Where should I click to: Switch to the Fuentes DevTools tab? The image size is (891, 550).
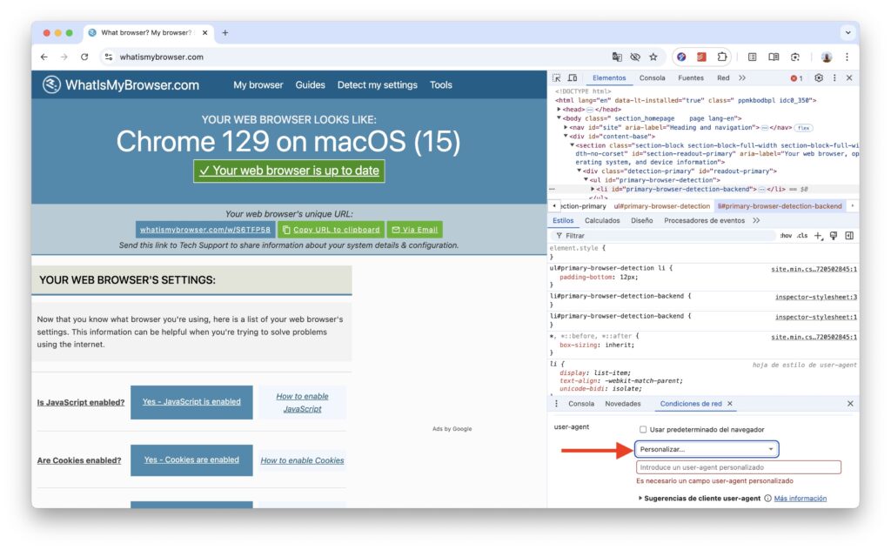690,77
